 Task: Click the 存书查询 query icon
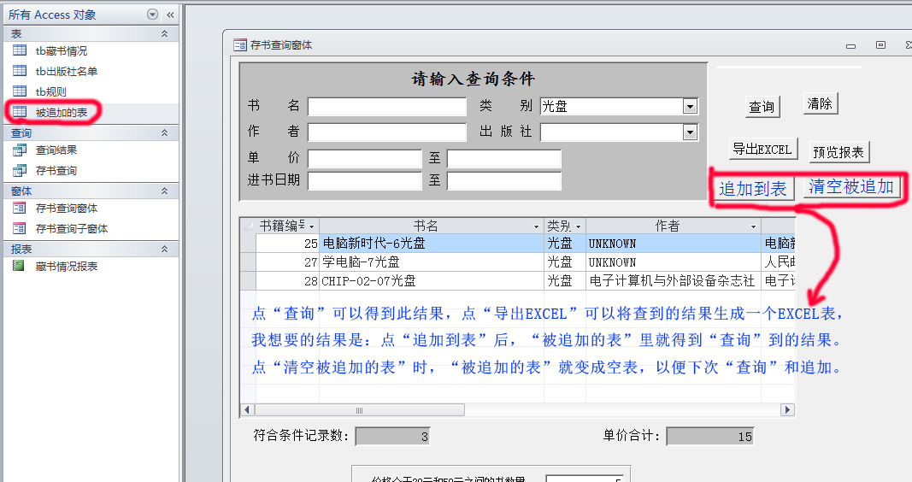tap(20, 170)
